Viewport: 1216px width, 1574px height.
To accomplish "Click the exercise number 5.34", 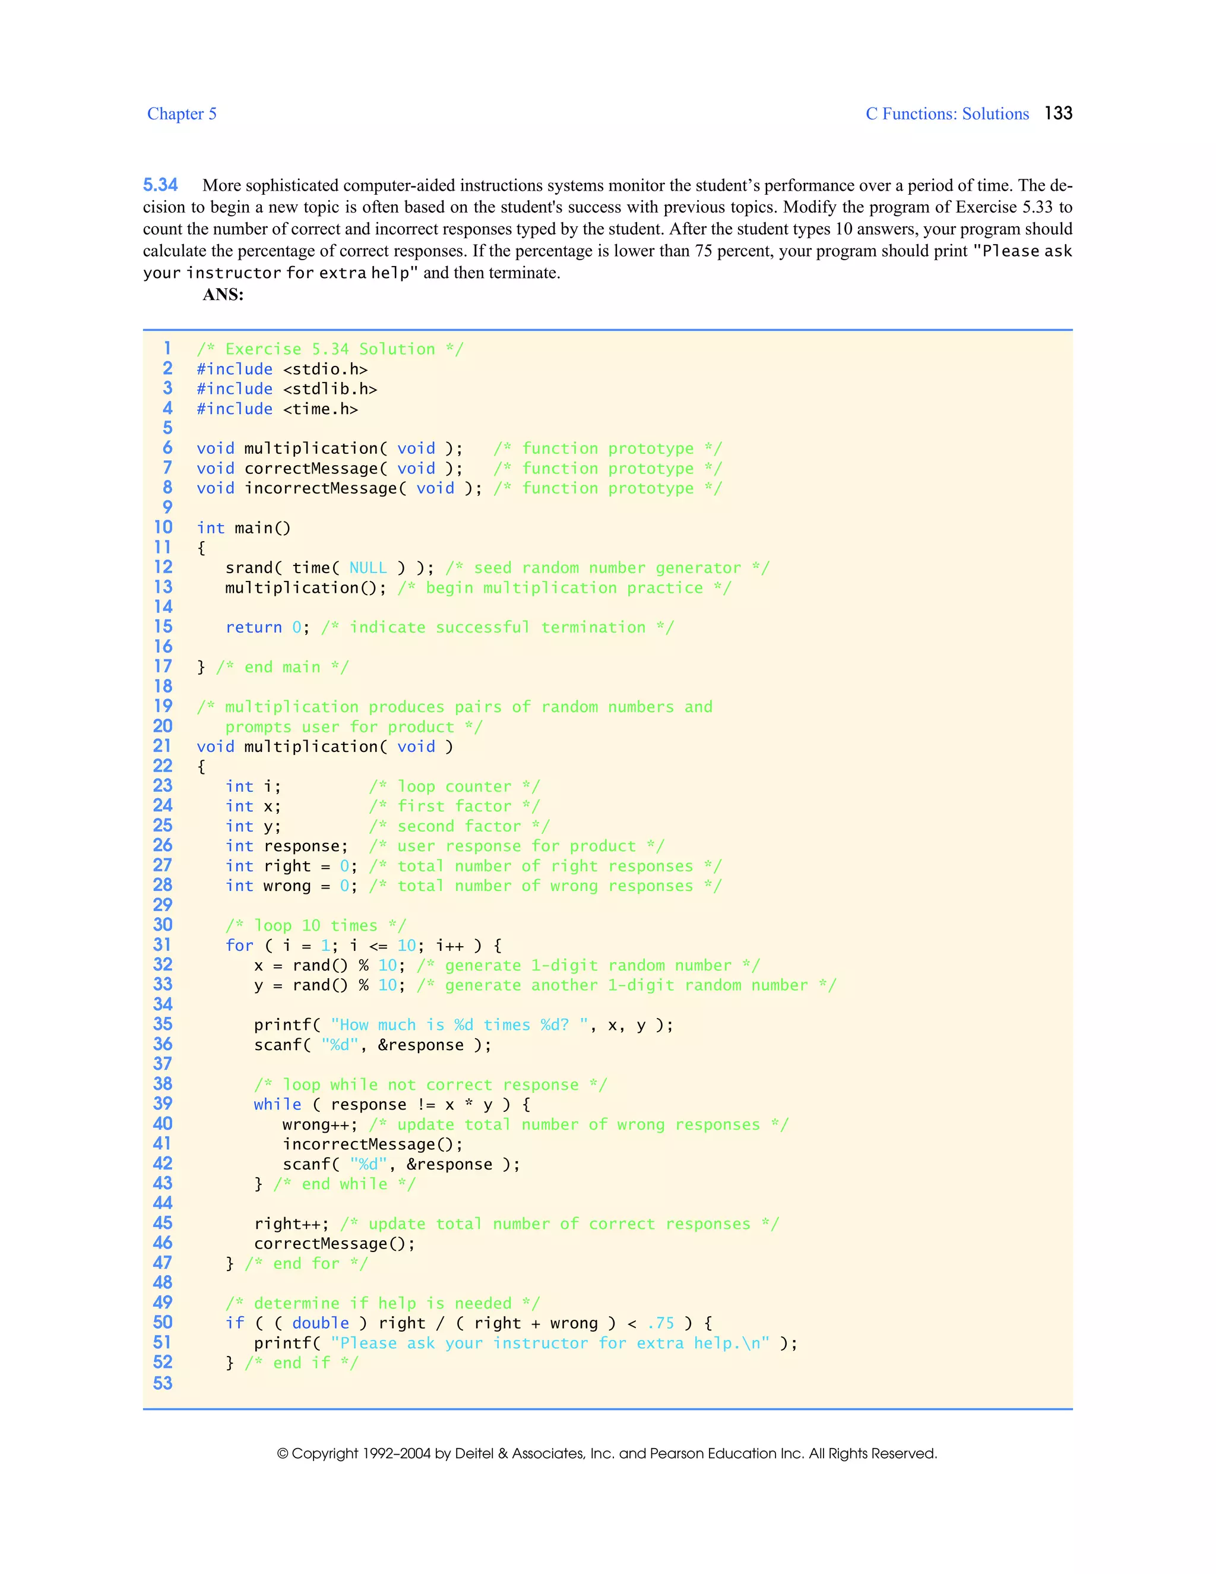I will (x=160, y=185).
